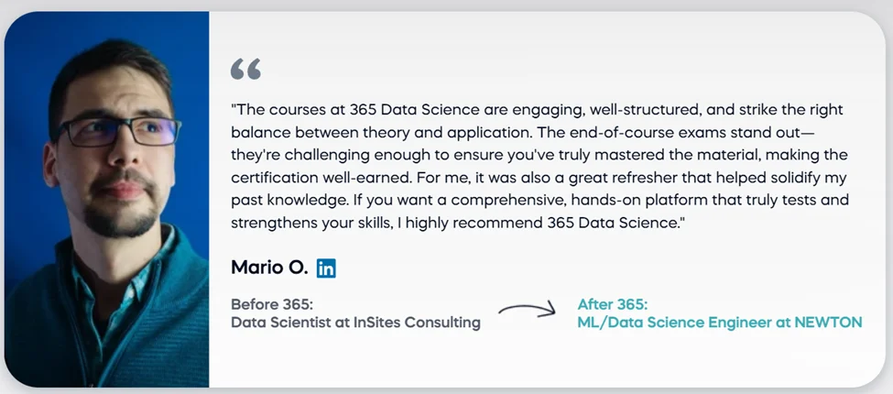
Task: Open Mario O.'s LinkedIn profile icon
Action: [326, 268]
